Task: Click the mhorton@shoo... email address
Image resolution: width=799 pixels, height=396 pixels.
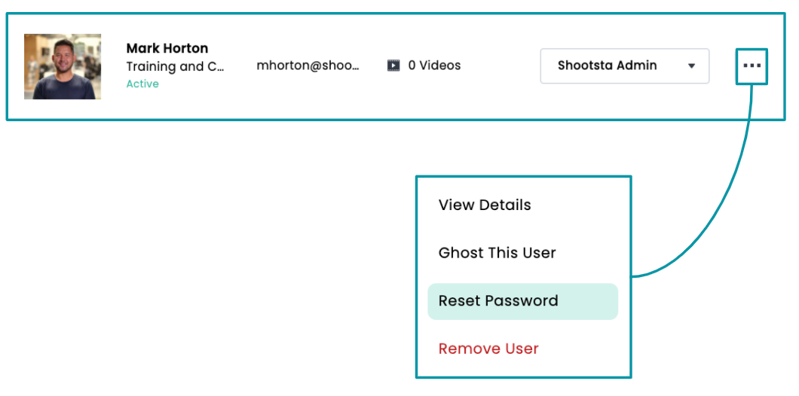Action: click(x=308, y=65)
